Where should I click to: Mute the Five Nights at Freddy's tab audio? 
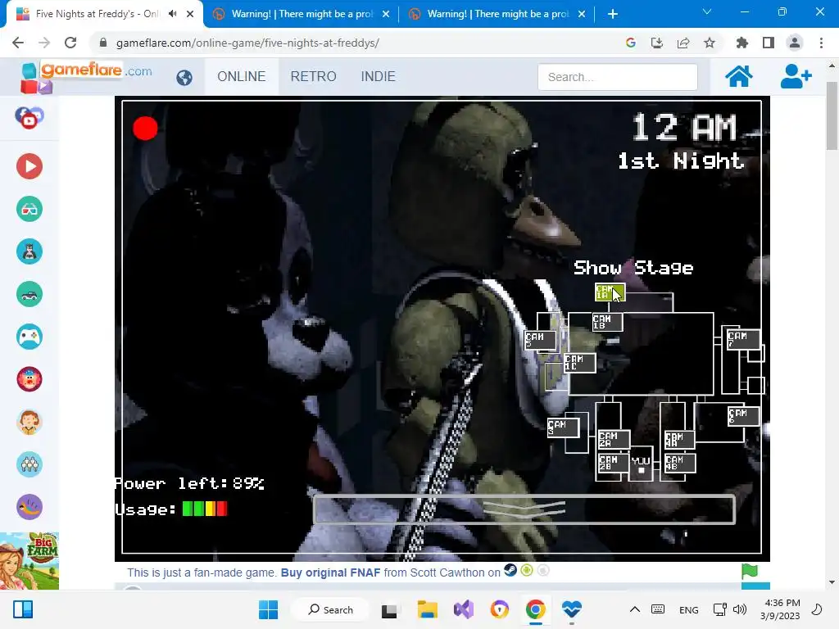coord(172,14)
